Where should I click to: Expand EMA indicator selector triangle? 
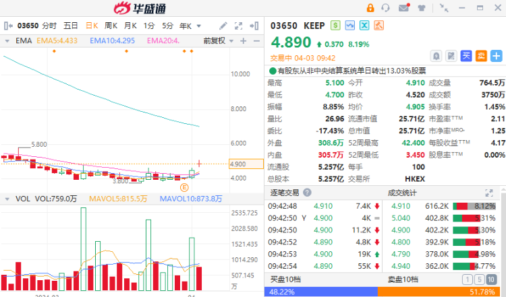(7, 41)
